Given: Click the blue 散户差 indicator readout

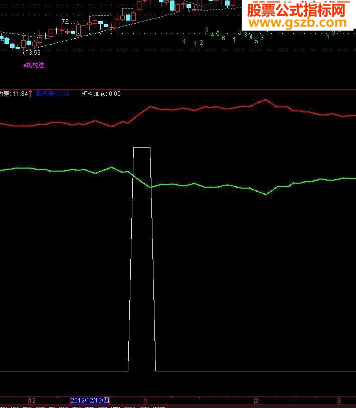Looking at the screenshot, I should coord(53,94).
